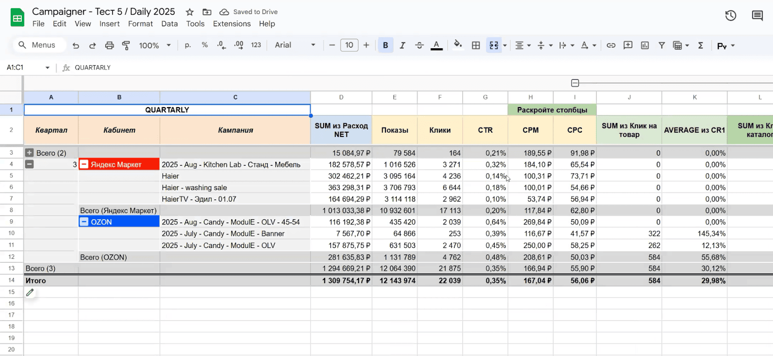The height and width of the screenshot is (356, 773).
Task: Click the insert link icon
Action: pos(611,45)
